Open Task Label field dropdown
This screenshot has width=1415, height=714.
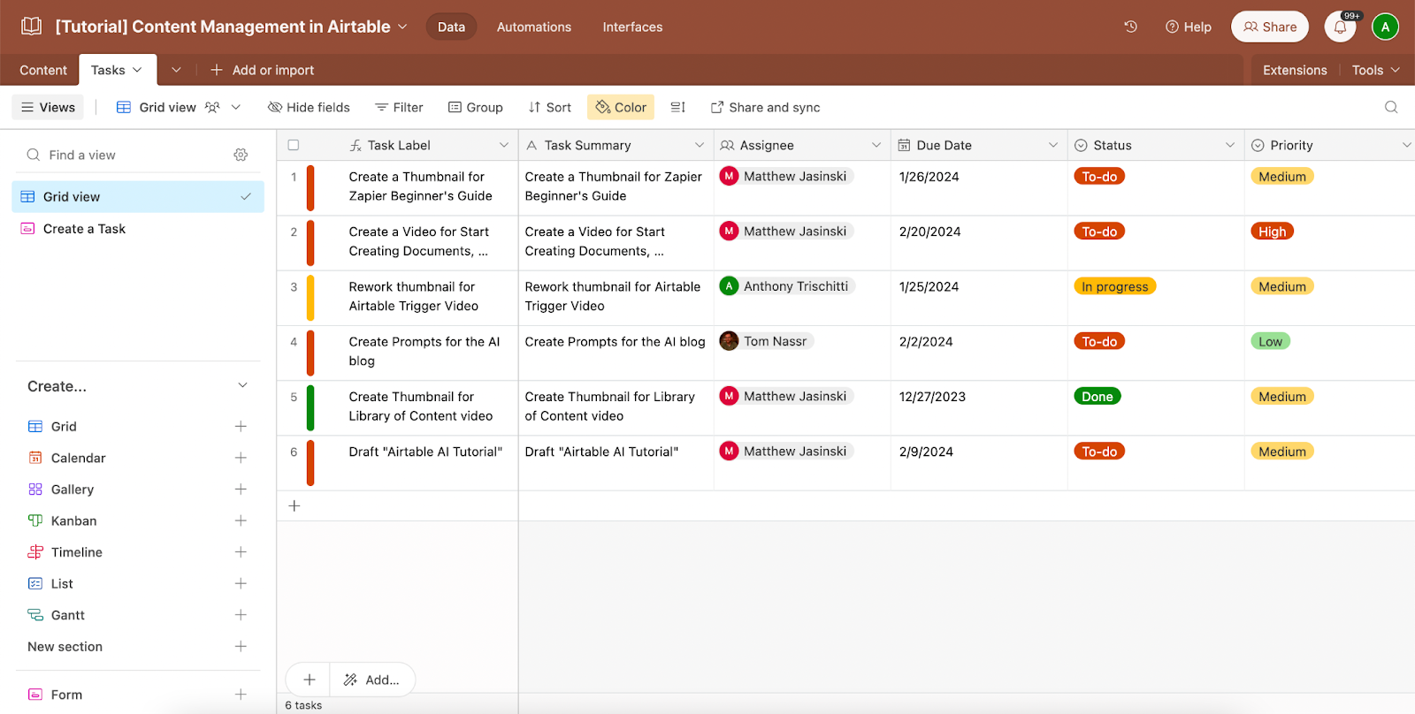(x=504, y=145)
